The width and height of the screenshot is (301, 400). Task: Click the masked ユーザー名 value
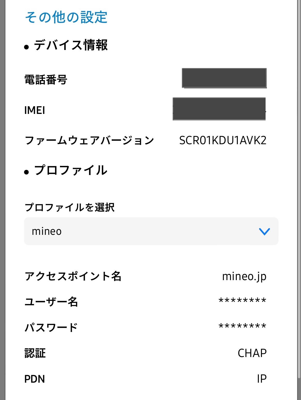(x=242, y=301)
